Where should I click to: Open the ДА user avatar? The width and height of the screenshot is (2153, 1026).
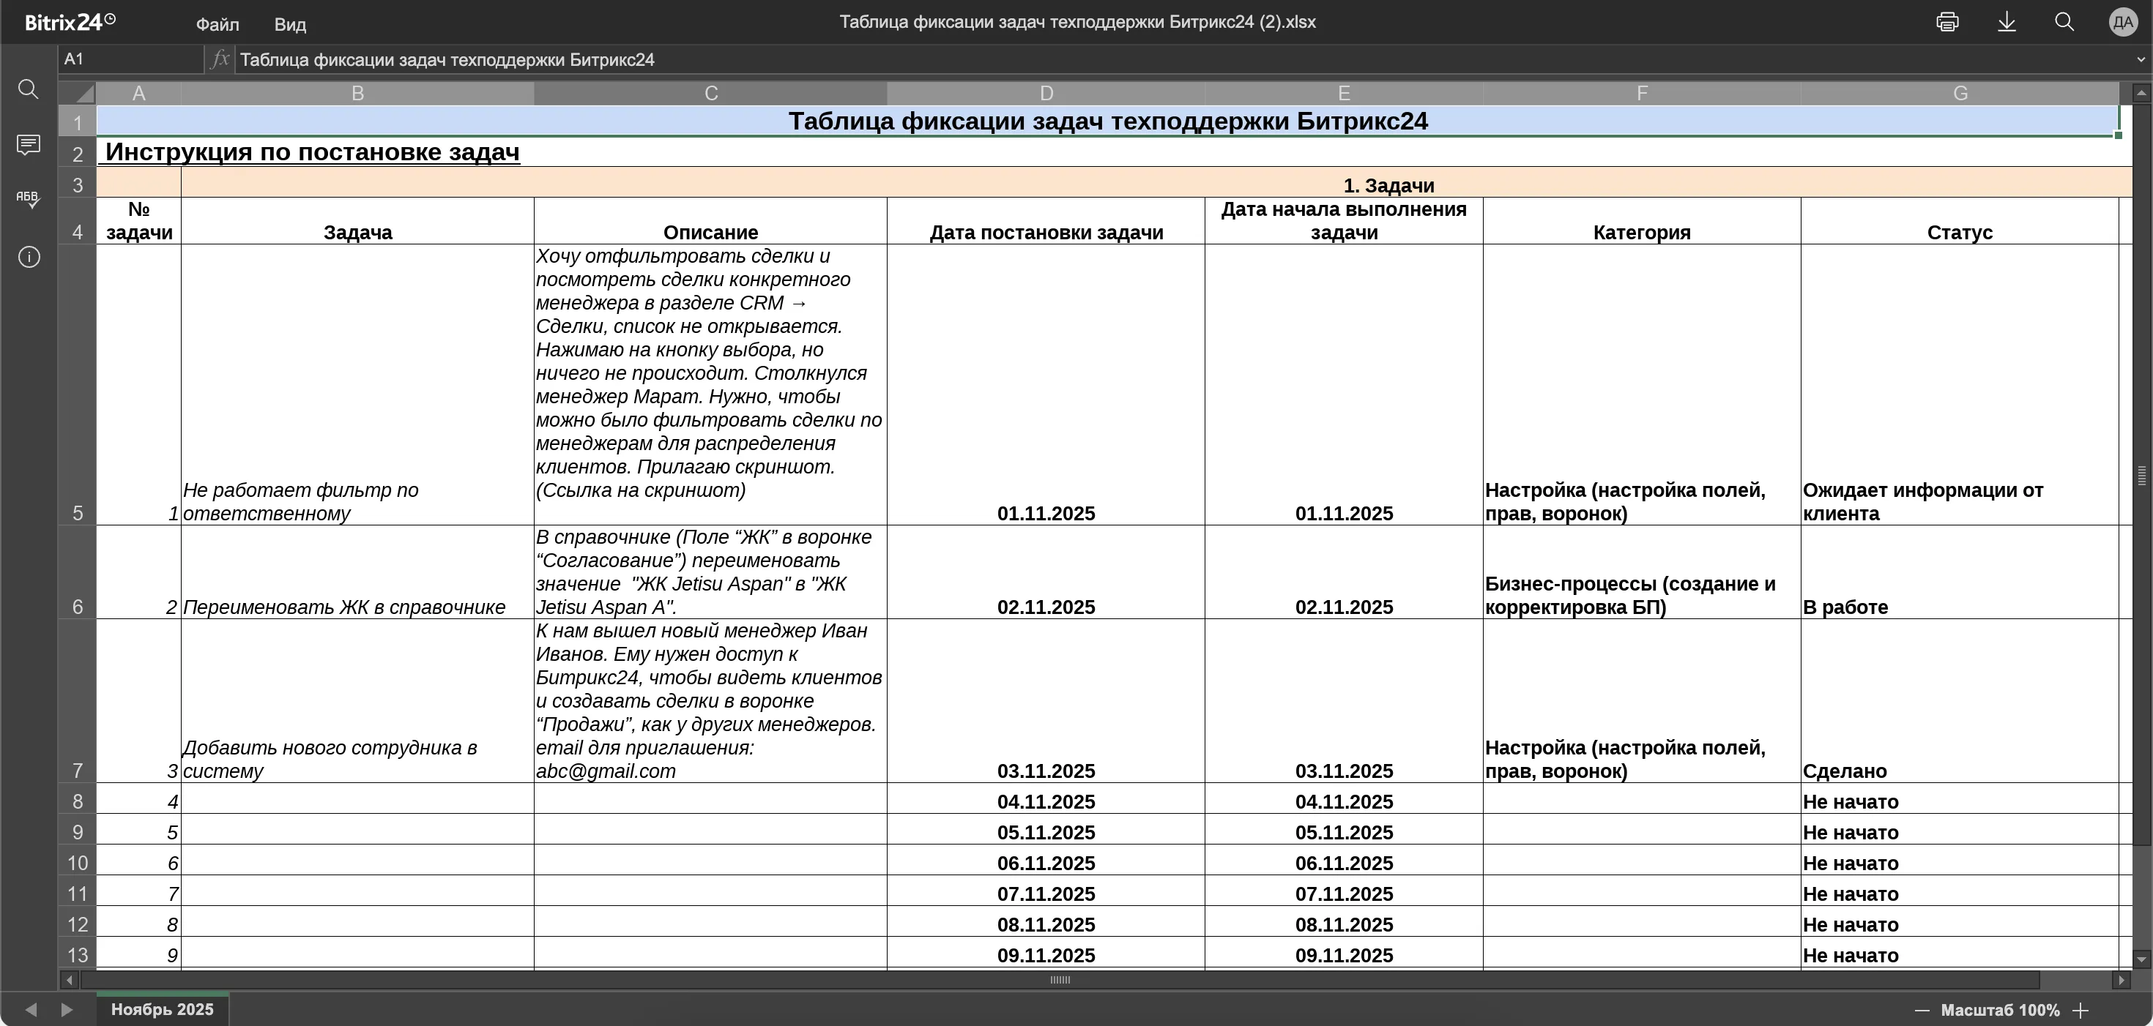[2123, 23]
